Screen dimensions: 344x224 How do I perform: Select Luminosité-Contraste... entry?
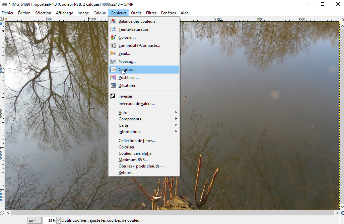pyautogui.click(x=144, y=45)
